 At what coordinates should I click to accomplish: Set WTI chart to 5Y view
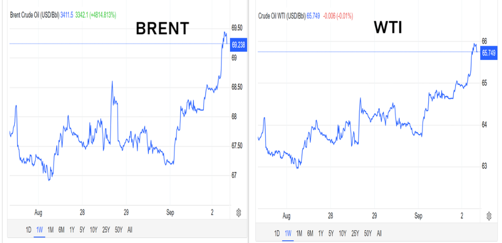pos(331,233)
